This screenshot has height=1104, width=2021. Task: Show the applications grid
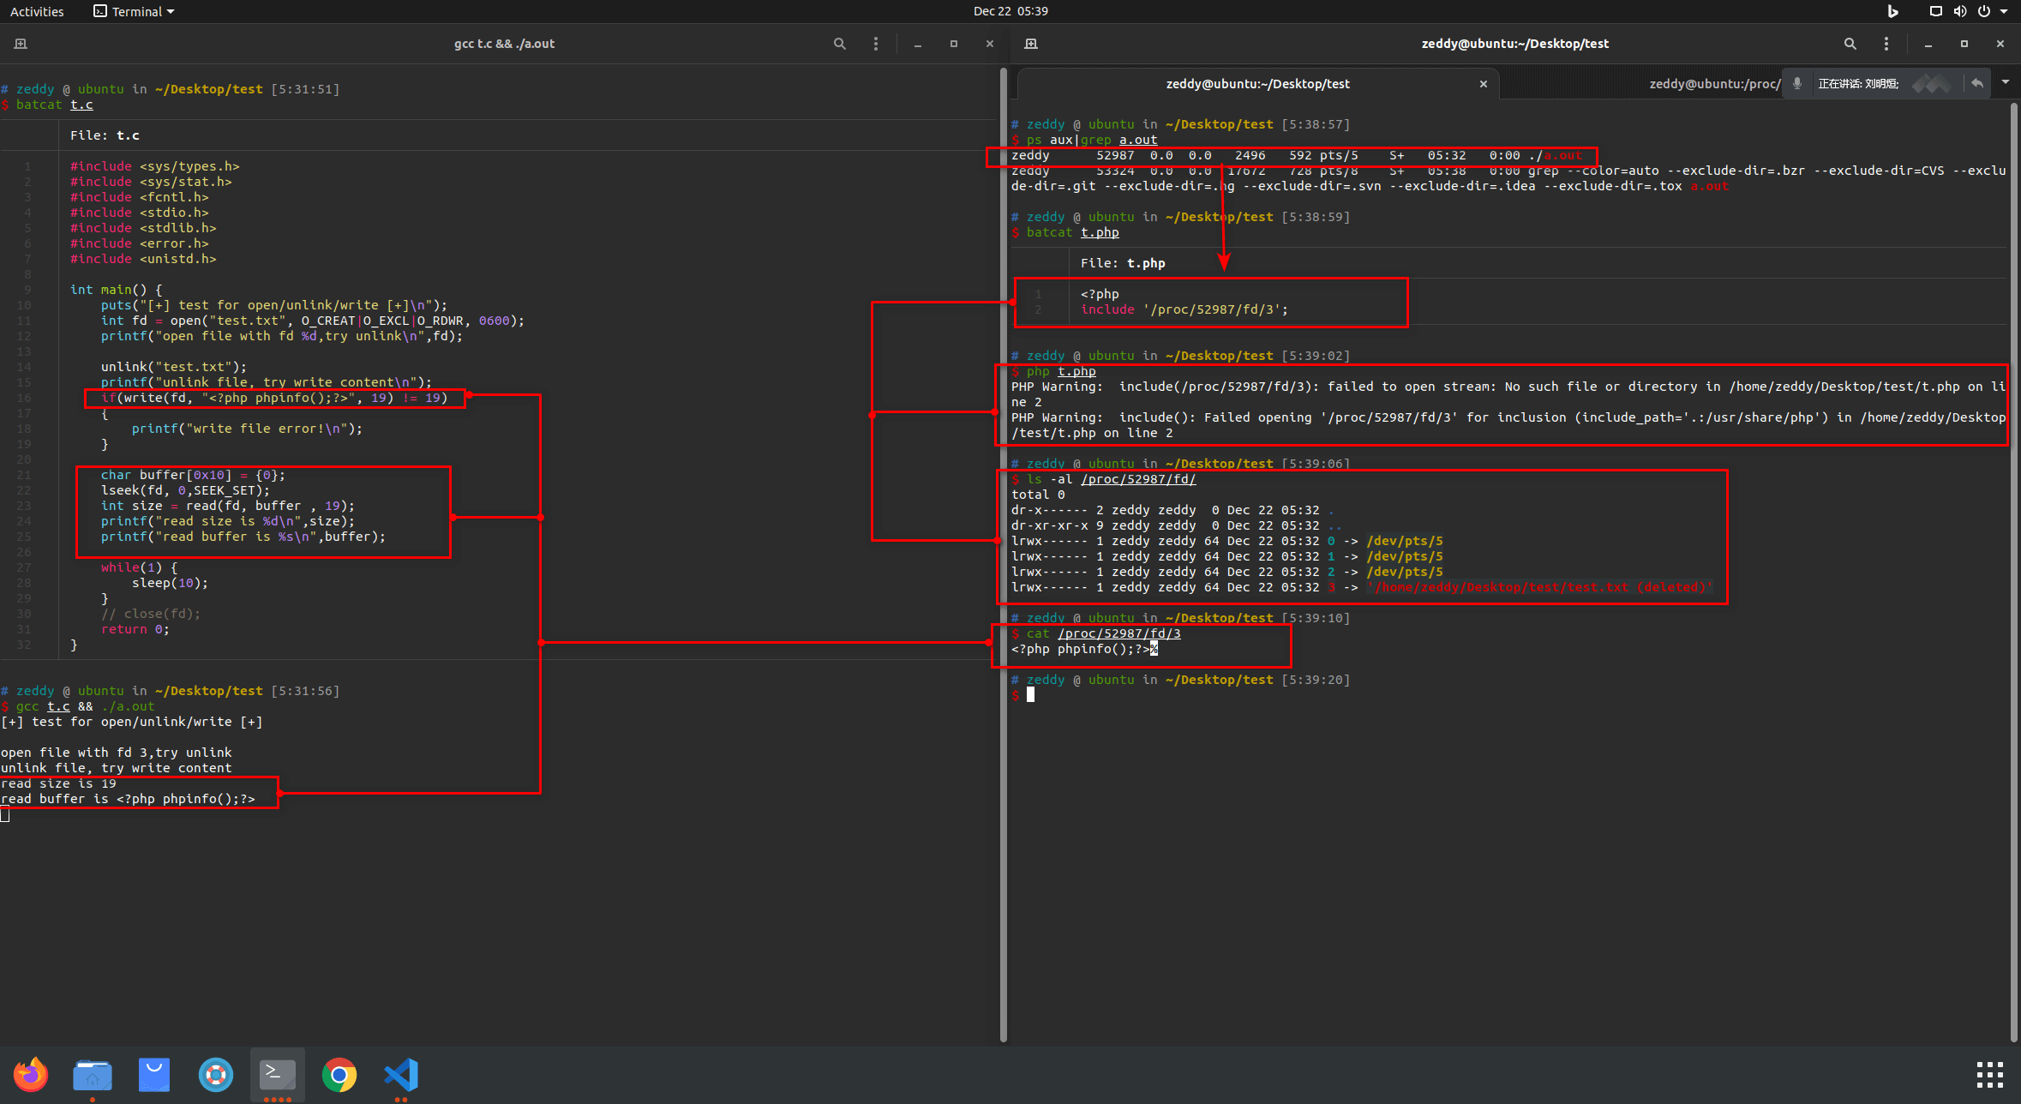point(1989,1075)
